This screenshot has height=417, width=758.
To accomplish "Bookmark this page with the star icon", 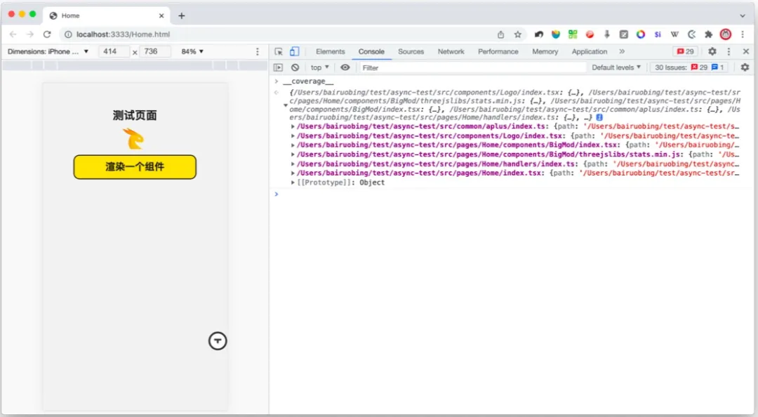I will tap(518, 34).
